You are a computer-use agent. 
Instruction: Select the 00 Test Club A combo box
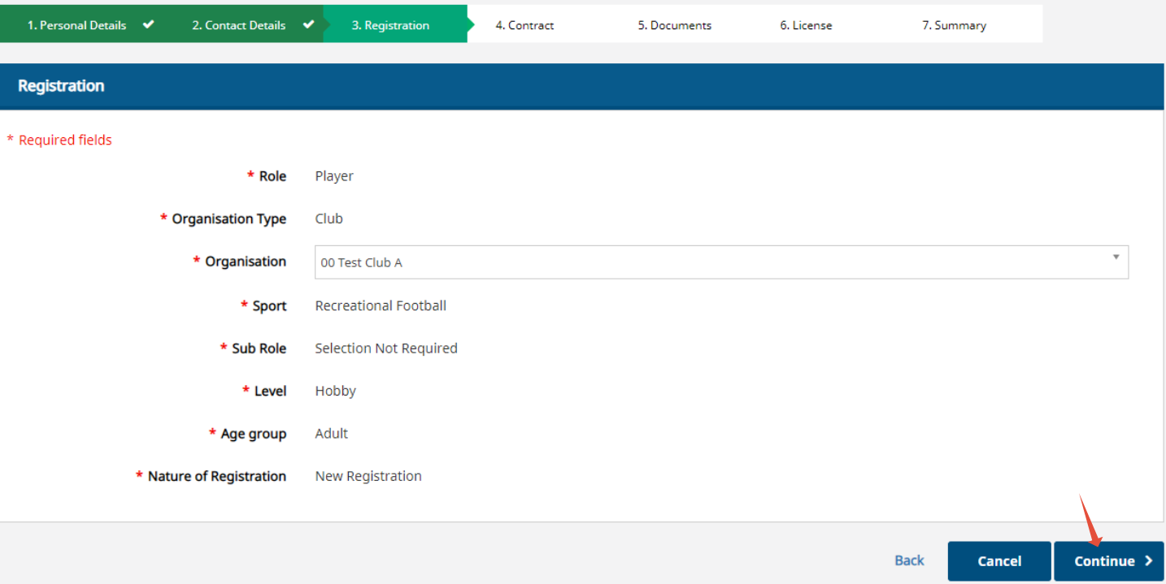click(721, 262)
